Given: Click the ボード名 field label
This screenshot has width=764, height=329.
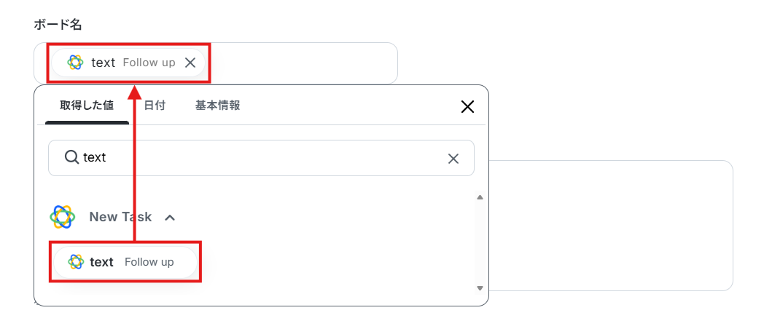Looking at the screenshot, I should [x=58, y=25].
